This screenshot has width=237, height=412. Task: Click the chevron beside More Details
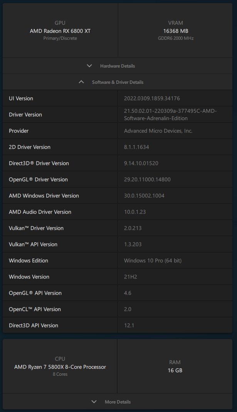[x=94, y=402]
